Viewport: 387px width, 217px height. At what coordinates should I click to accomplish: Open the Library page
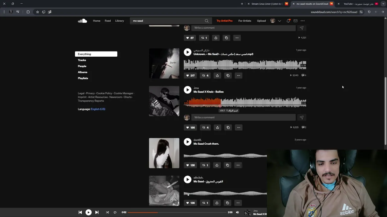tap(119, 21)
